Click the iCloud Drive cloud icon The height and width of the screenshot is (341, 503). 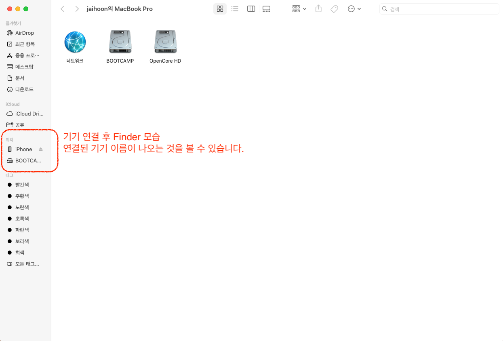[10, 114]
